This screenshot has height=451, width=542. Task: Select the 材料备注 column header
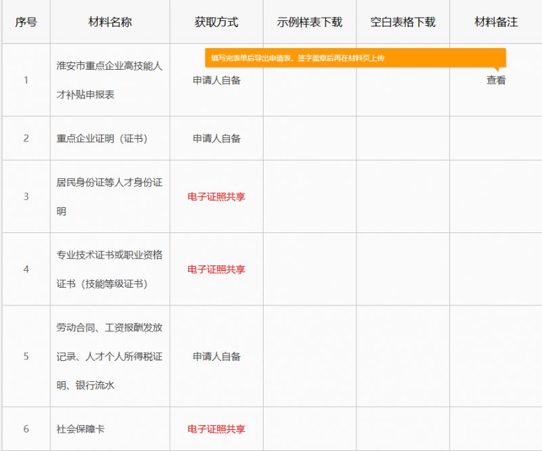pos(496,22)
